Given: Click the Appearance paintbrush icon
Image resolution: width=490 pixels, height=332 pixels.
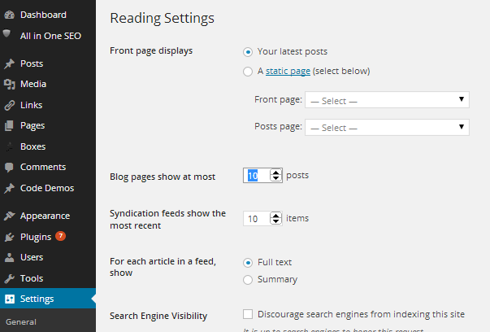Looking at the screenshot, I should tap(9, 216).
